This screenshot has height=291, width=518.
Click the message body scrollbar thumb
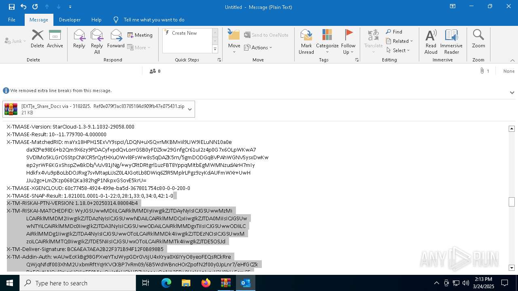coord(512,202)
